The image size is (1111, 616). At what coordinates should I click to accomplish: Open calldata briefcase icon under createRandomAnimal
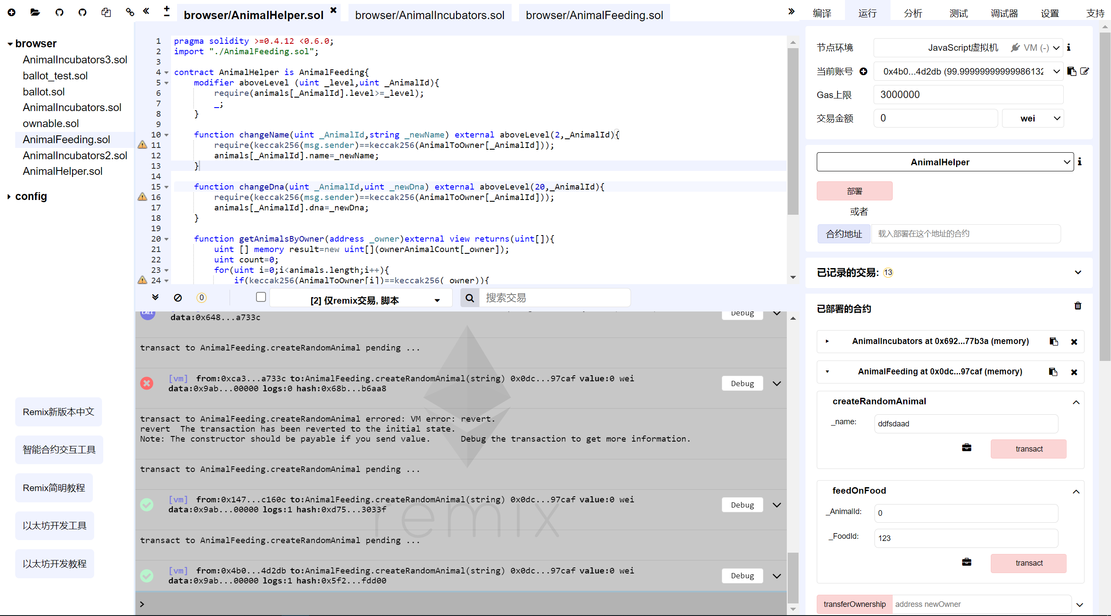coord(966,448)
